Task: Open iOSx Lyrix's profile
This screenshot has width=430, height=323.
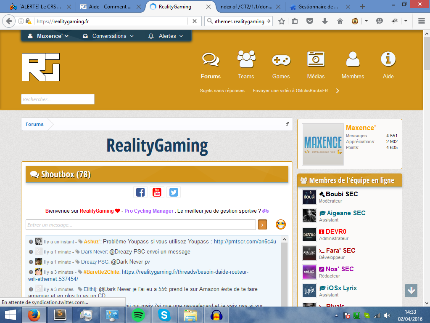Action: point(342,288)
